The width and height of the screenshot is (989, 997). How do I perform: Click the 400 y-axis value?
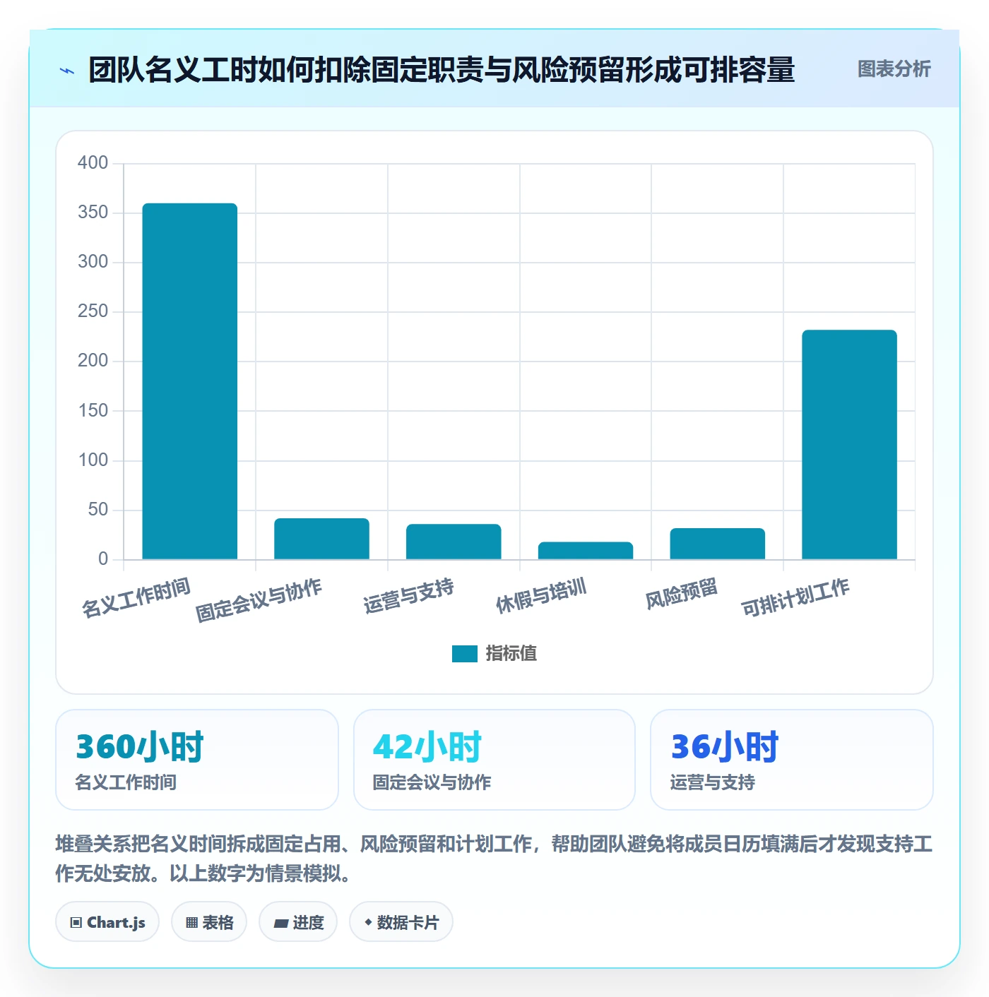[93, 163]
